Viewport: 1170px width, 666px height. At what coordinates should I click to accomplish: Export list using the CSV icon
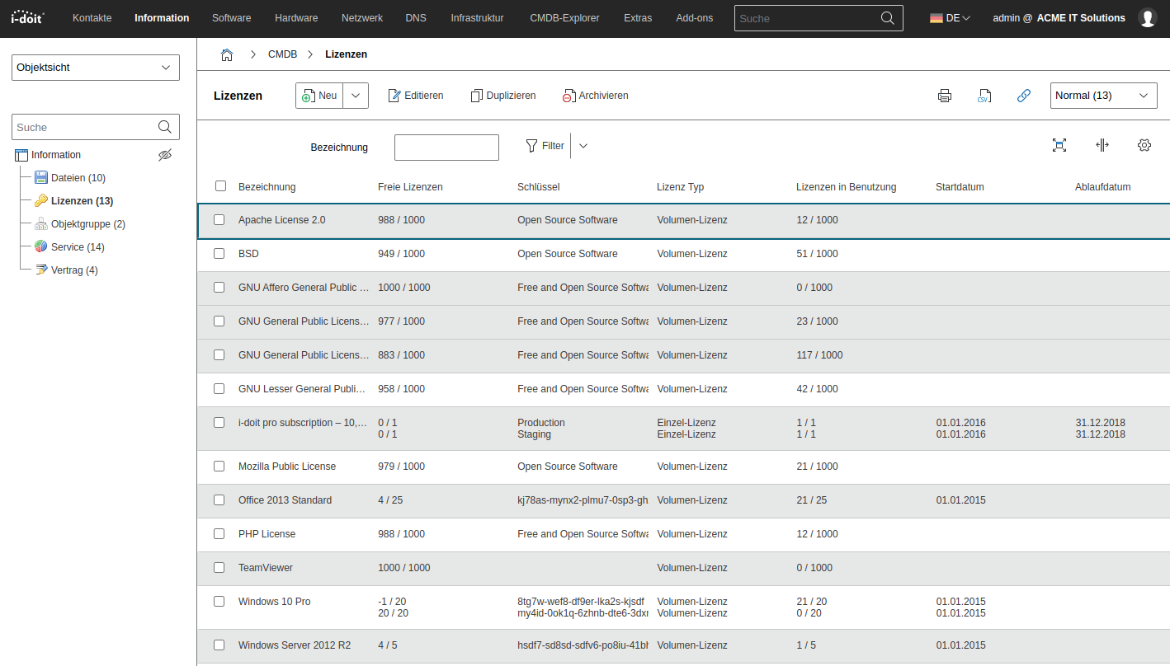pyautogui.click(x=984, y=96)
